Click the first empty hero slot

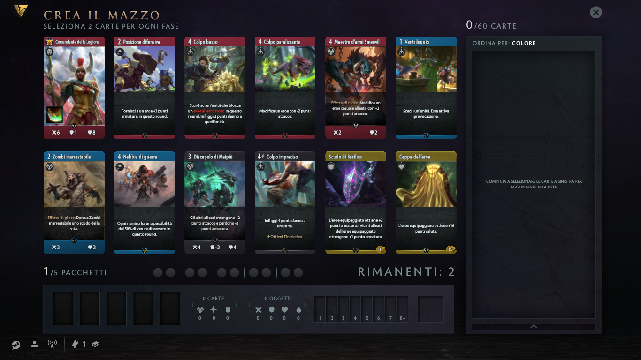click(x=63, y=308)
